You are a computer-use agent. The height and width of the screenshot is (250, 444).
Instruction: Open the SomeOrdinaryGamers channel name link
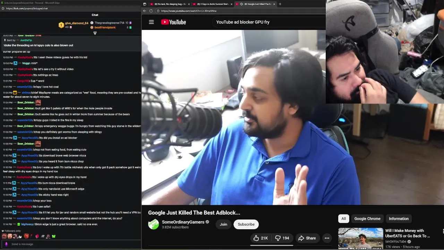(183, 222)
